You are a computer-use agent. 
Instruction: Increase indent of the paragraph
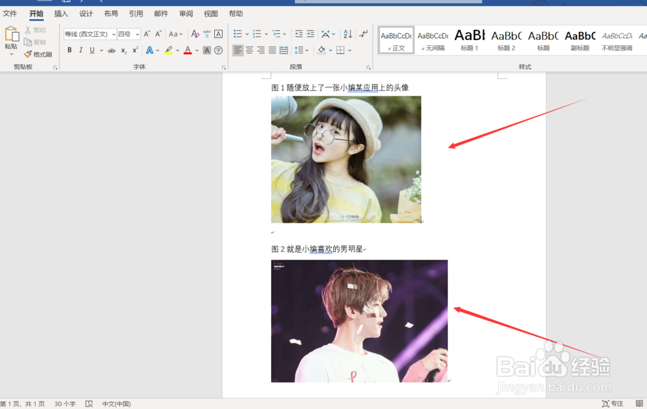pyautogui.click(x=310, y=34)
